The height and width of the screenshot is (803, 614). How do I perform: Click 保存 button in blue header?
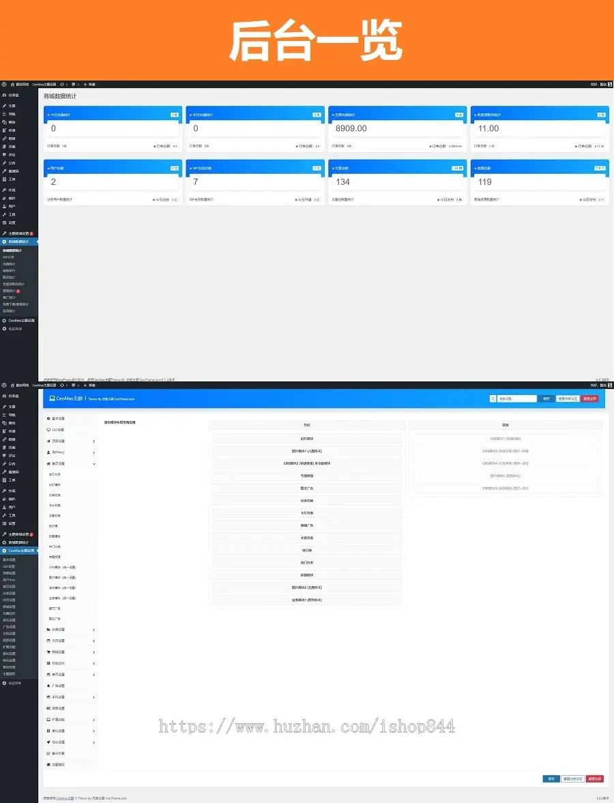coord(546,398)
